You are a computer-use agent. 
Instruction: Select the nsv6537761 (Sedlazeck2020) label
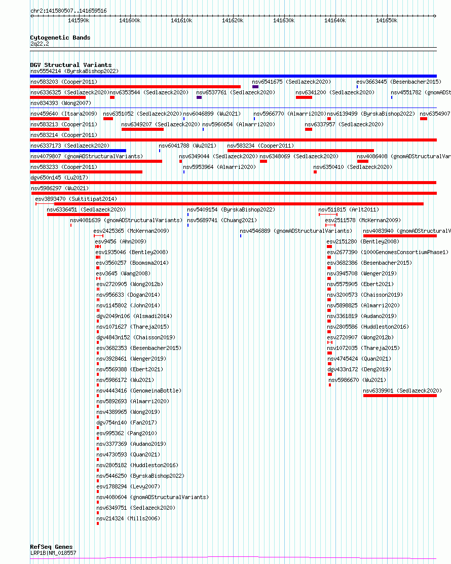tap(236, 92)
